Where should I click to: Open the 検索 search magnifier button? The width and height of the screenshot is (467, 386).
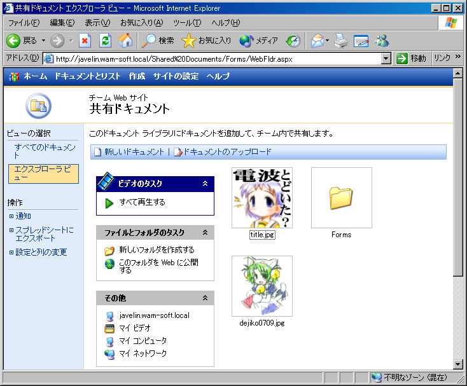click(158, 41)
